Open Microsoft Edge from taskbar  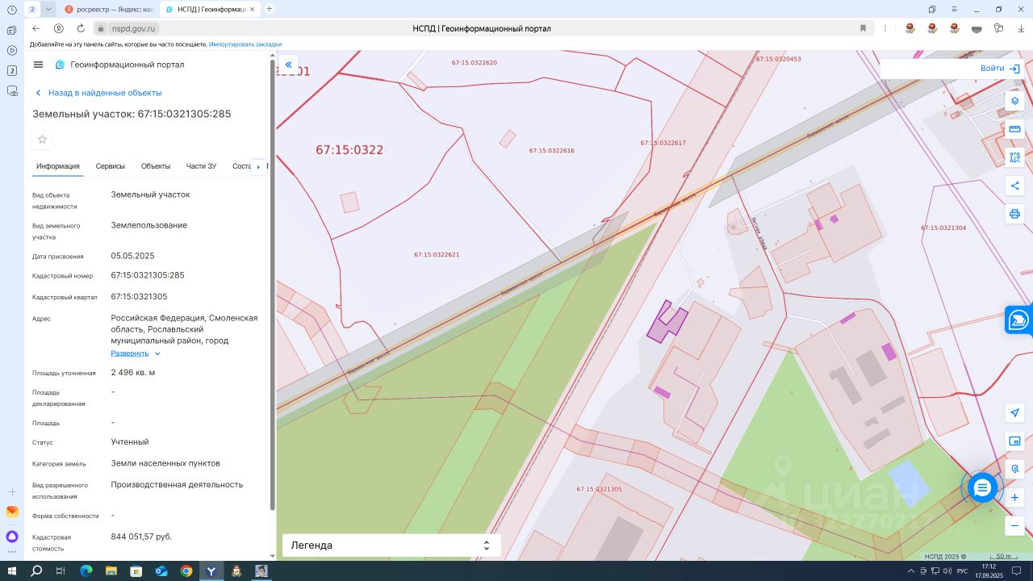(x=86, y=571)
